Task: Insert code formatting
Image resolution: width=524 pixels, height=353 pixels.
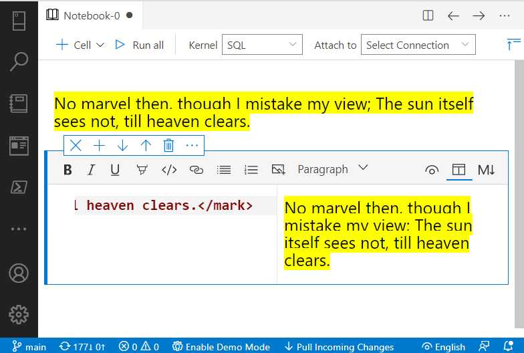Action: coord(169,170)
